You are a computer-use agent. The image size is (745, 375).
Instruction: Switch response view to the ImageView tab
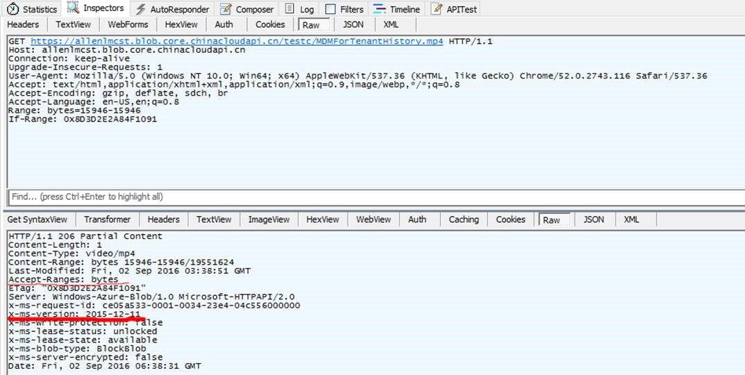pos(269,219)
